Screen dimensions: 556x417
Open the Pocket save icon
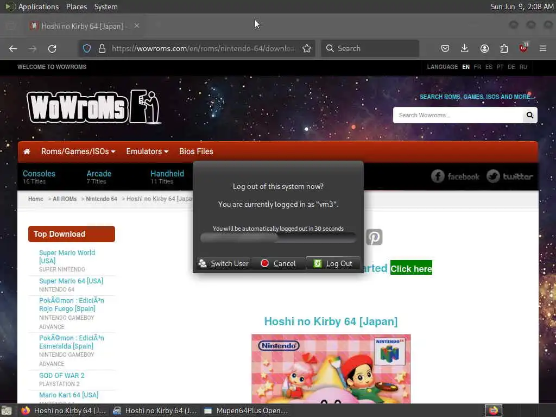[445, 48]
